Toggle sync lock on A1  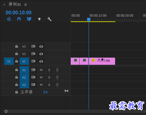pos(33,70)
